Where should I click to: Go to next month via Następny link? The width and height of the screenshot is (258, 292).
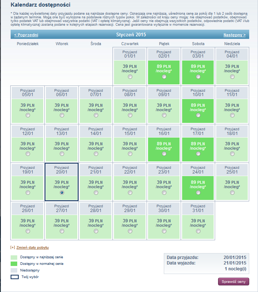[x=235, y=35]
